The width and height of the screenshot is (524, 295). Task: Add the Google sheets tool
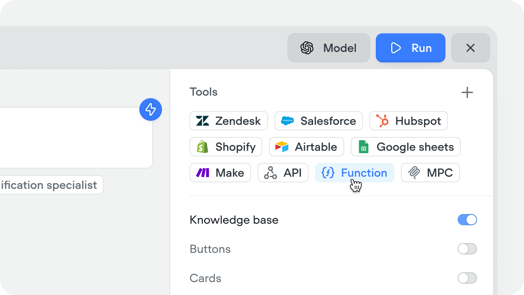tap(405, 147)
